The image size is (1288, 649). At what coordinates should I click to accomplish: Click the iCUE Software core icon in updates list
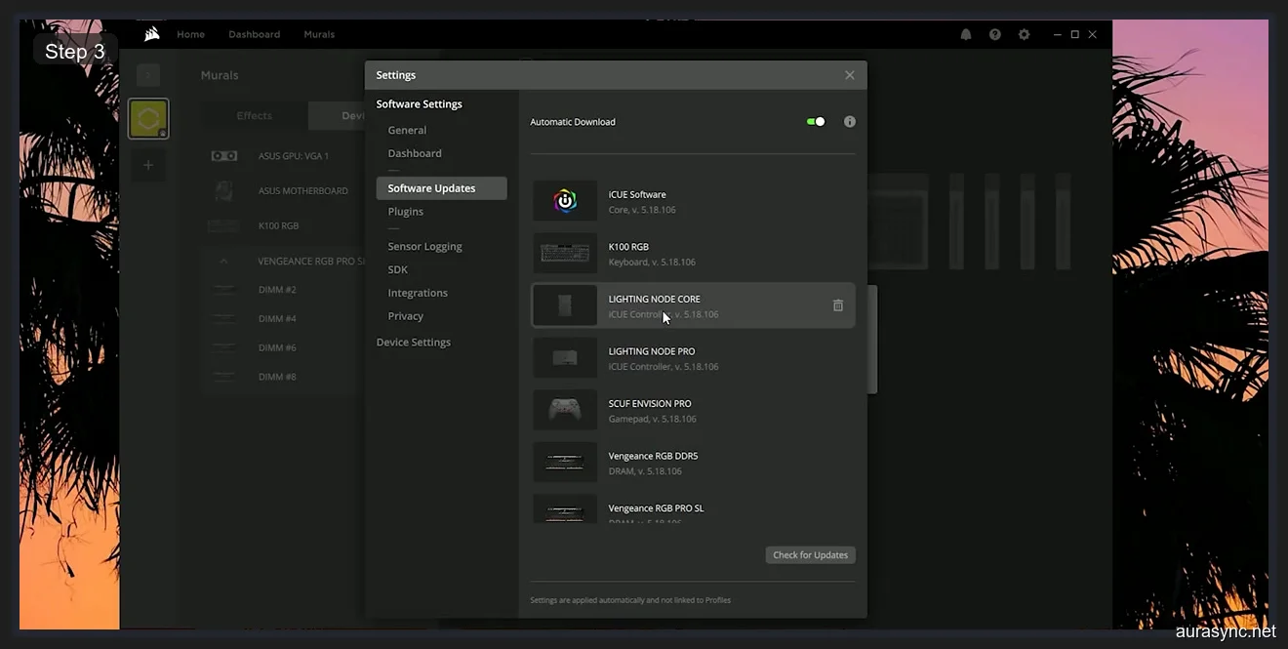pos(565,201)
